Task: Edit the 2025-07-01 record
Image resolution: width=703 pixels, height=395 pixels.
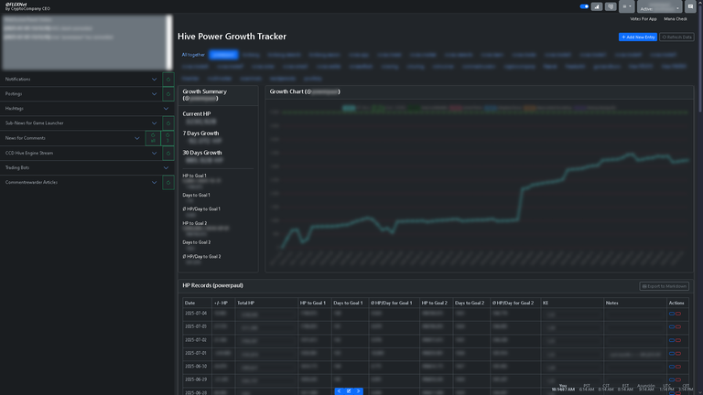Action: click(672, 354)
